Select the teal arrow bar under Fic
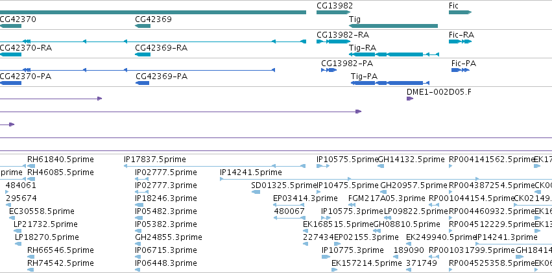552x273 pixels. coord(460,12)
